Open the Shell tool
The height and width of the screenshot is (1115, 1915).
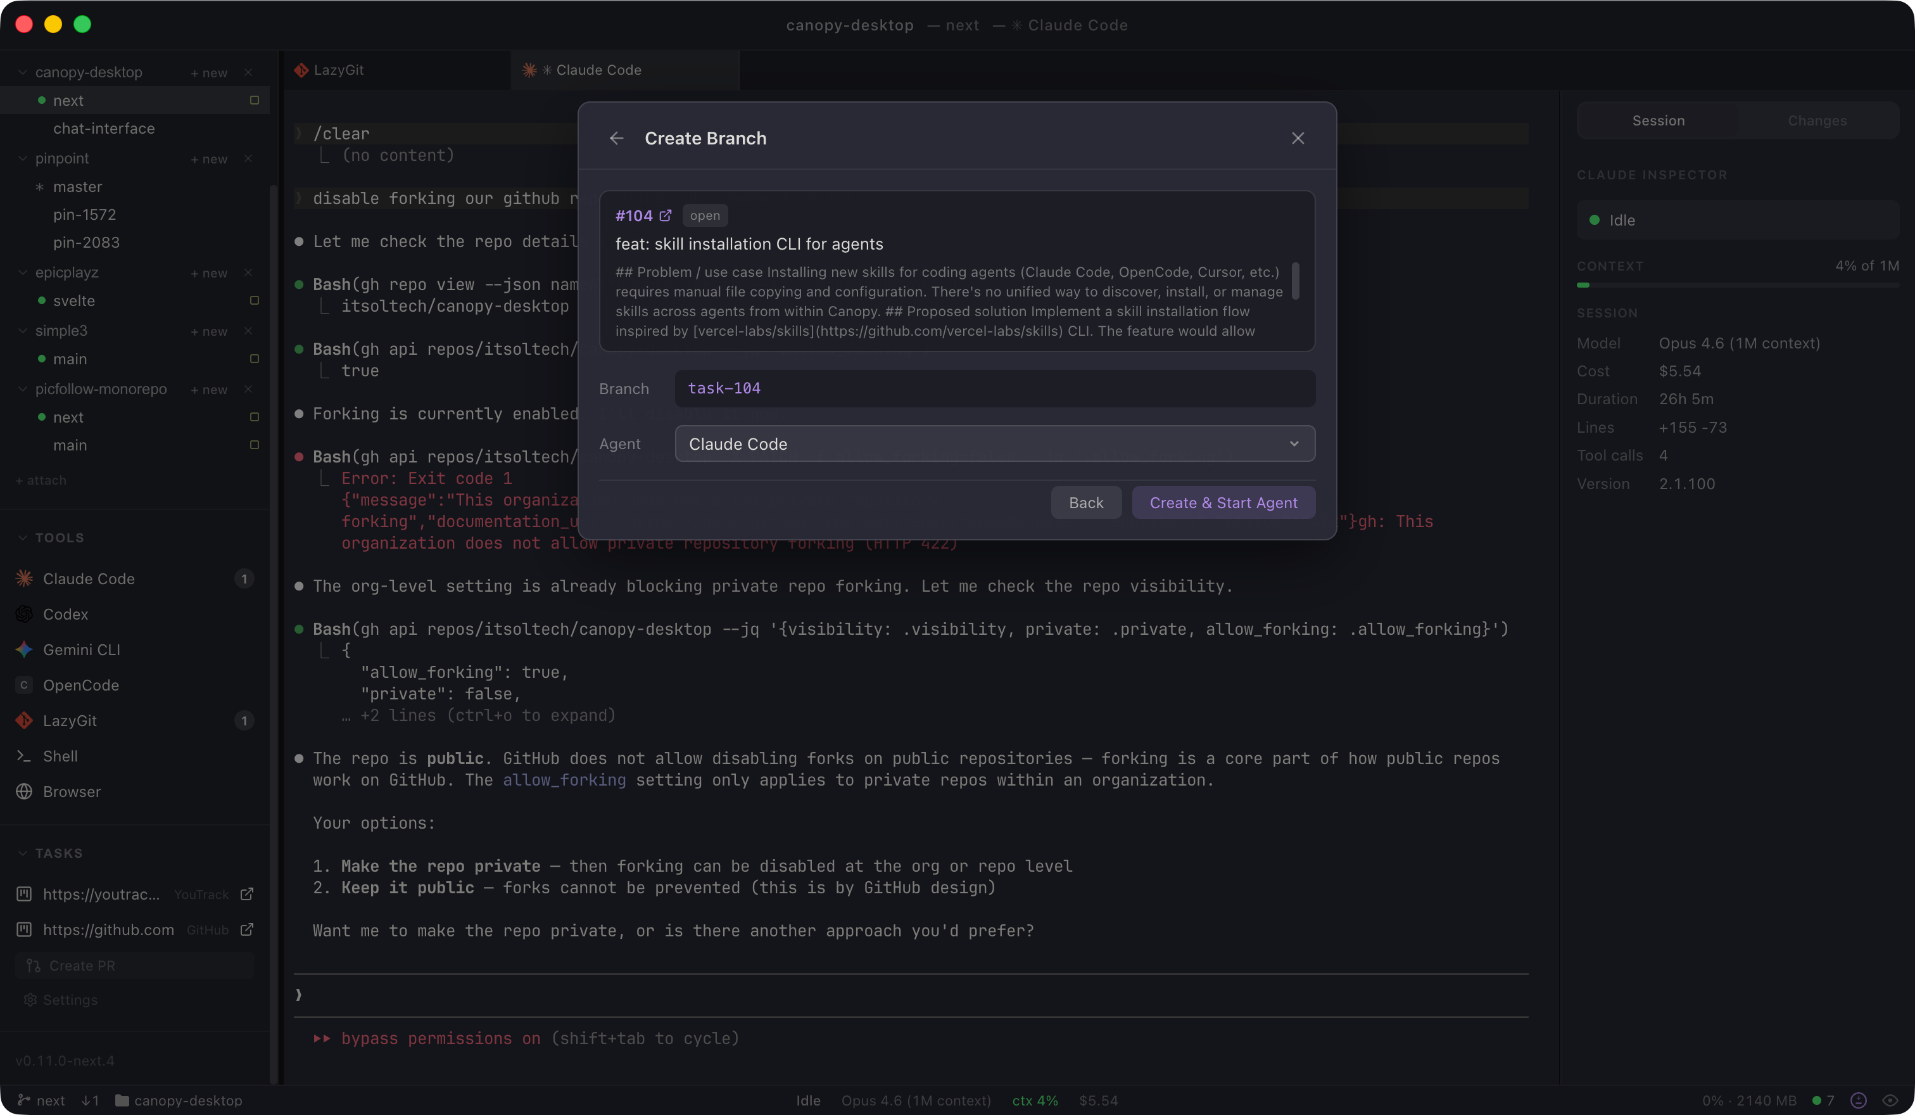pyautogui.click(x=61, y=756)
